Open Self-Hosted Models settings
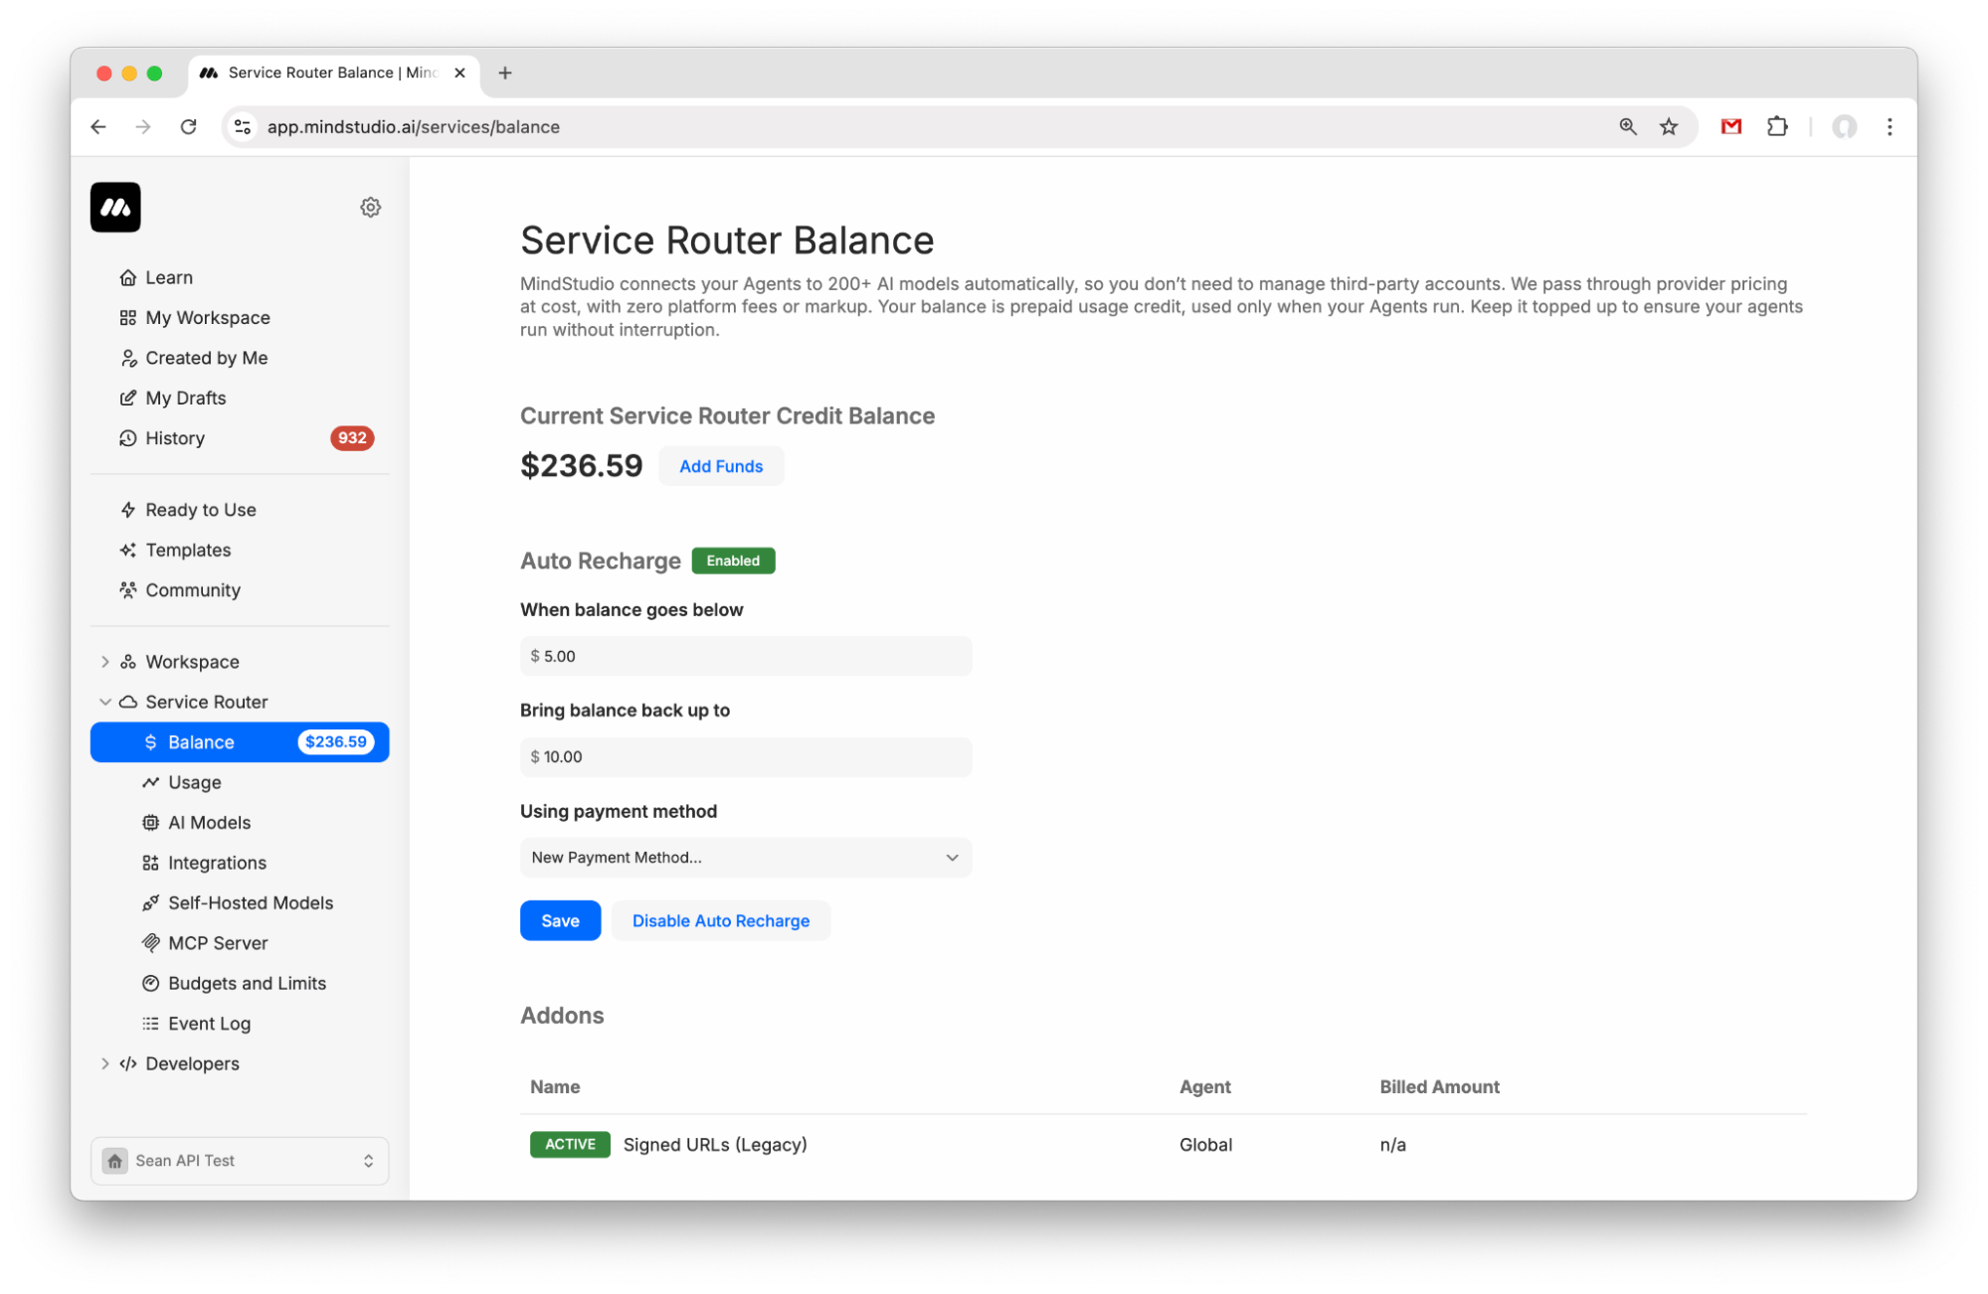The image size is (1988, 1294). pyautogui.click(x=251, y=902)
